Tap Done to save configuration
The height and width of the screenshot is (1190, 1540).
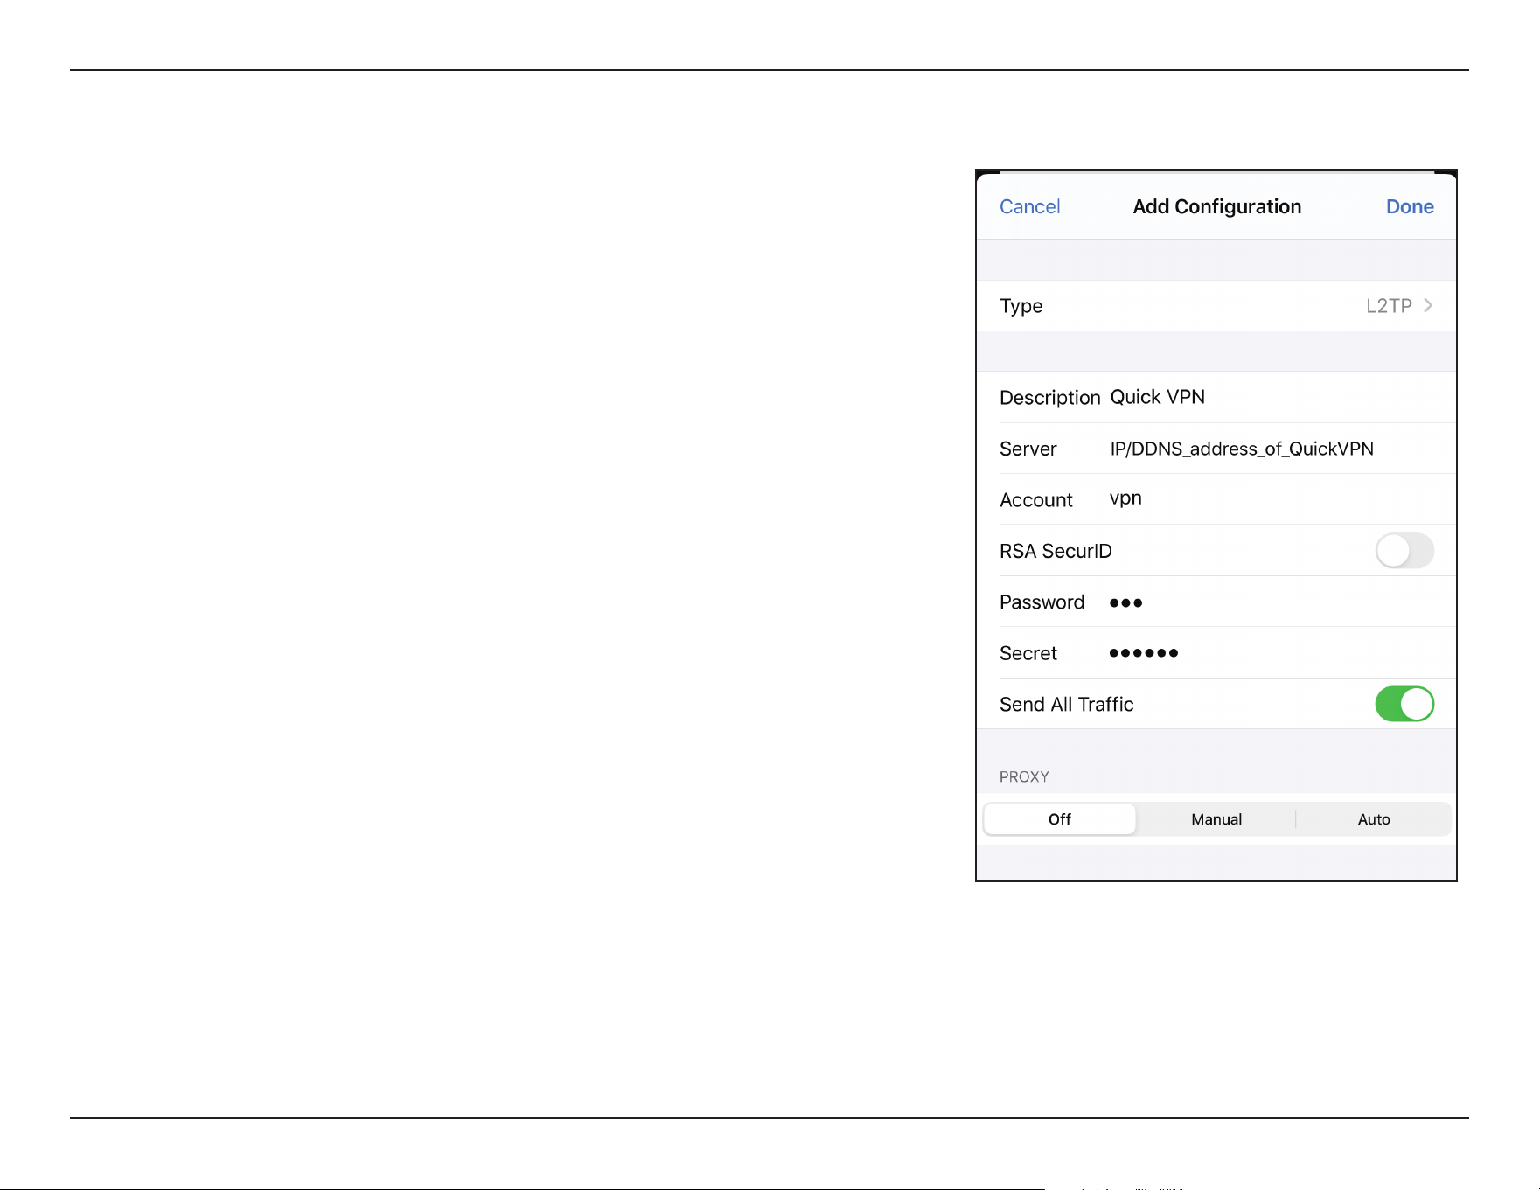(x=1410, y=207)
